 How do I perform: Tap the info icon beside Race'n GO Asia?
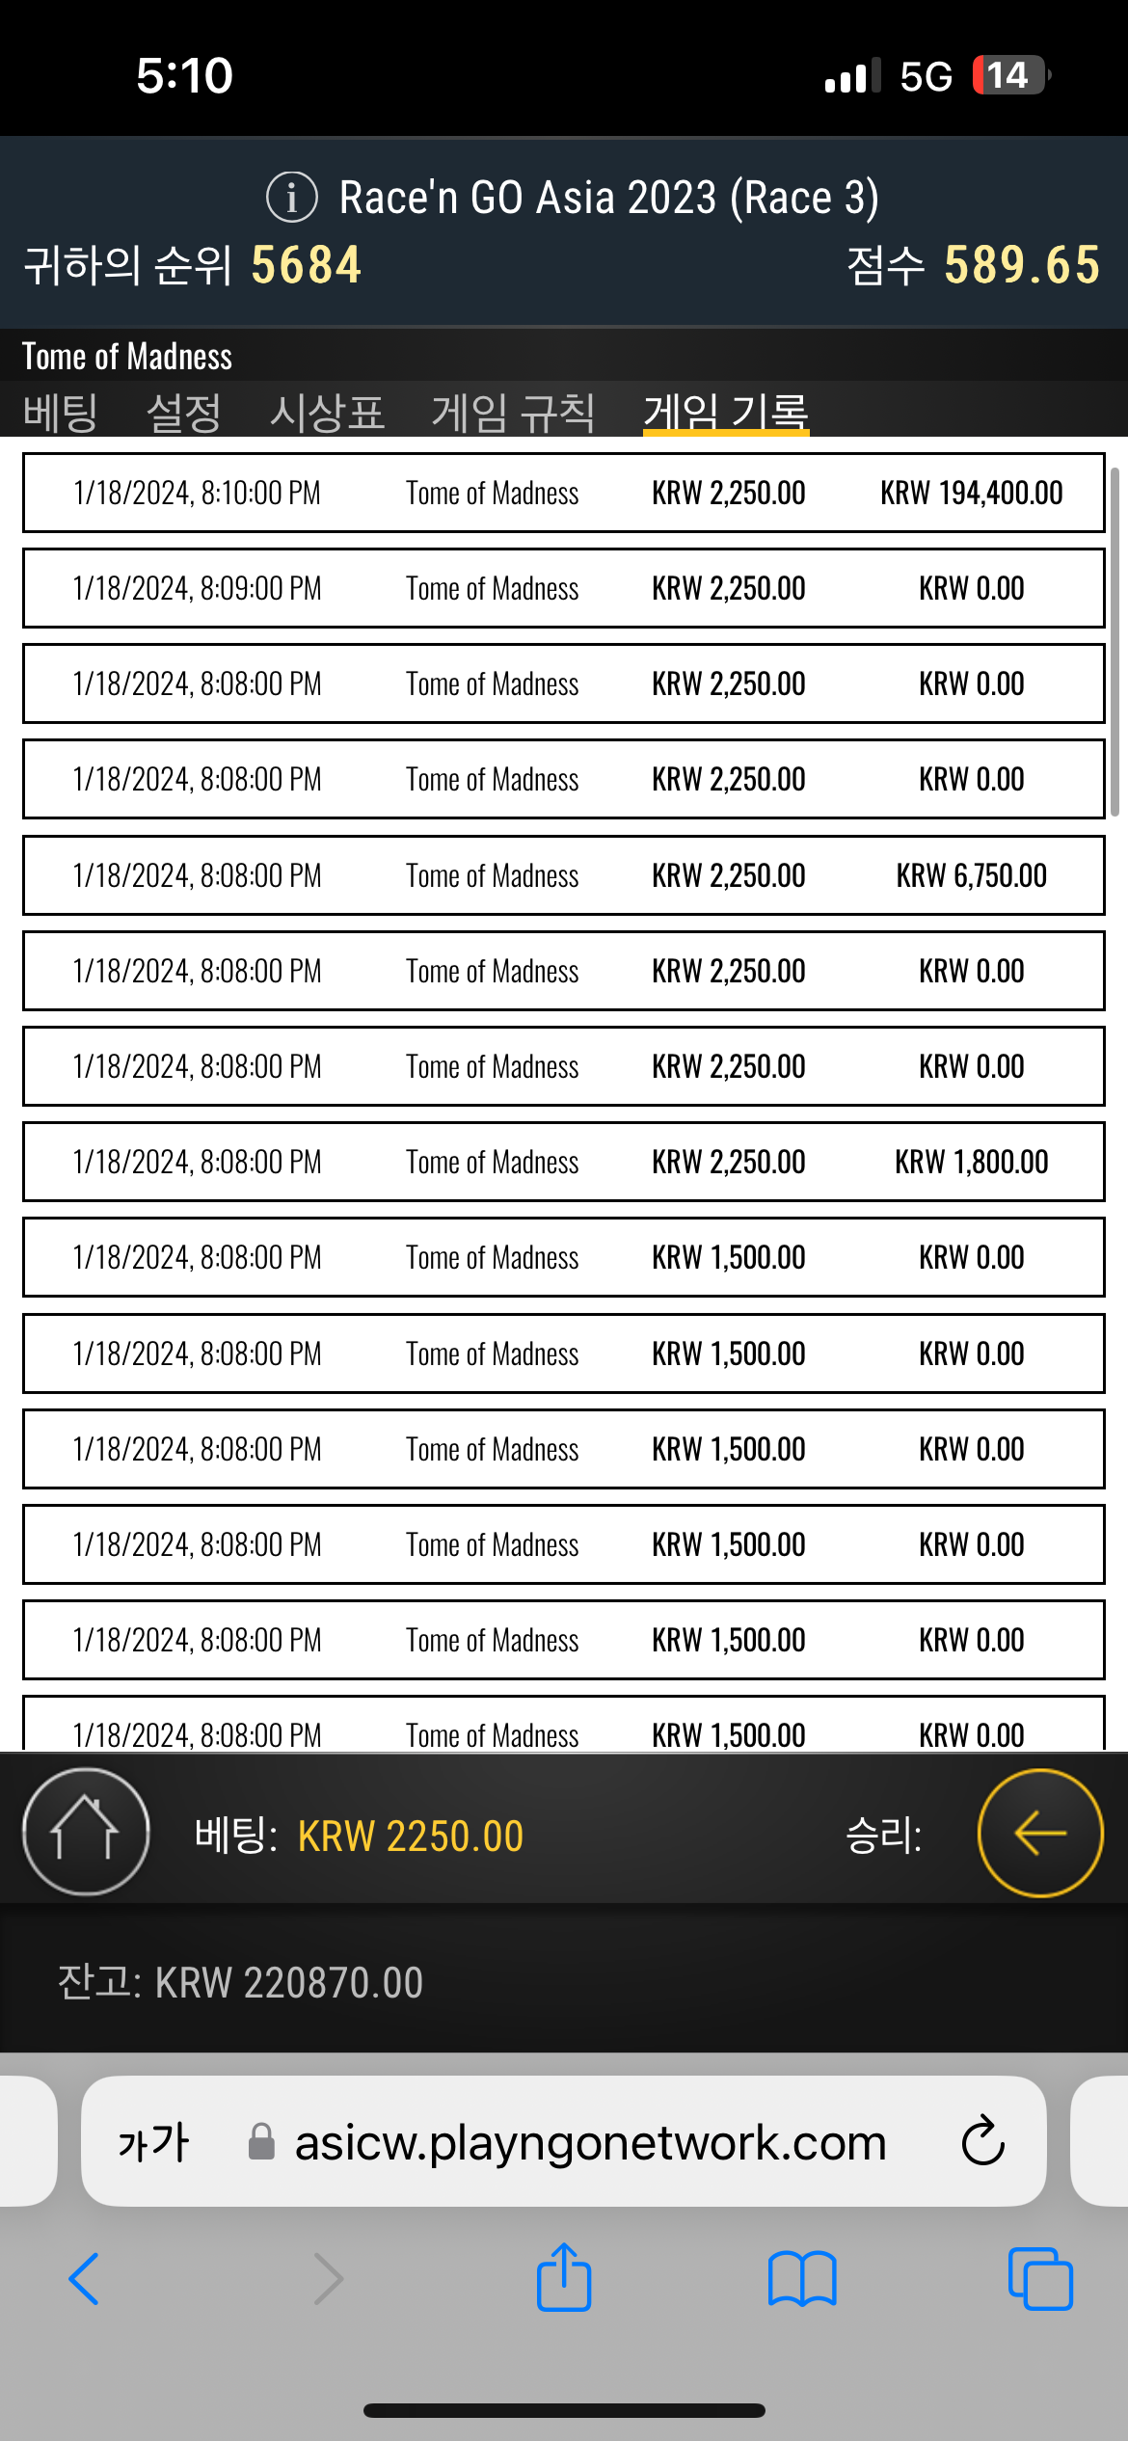[x=291, y=197]
